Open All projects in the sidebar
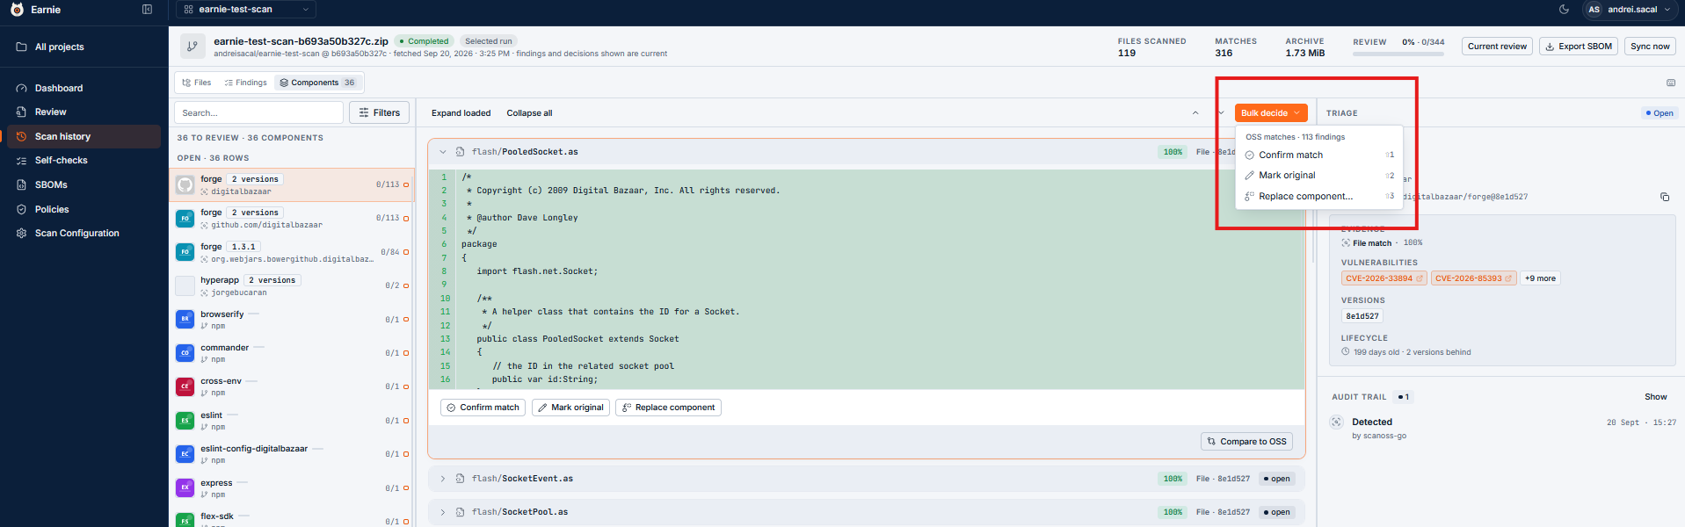Screen dimensions: 1685x527 84,47
